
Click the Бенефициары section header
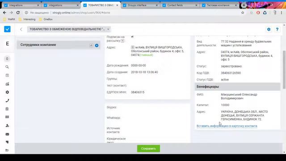(237, 87)
